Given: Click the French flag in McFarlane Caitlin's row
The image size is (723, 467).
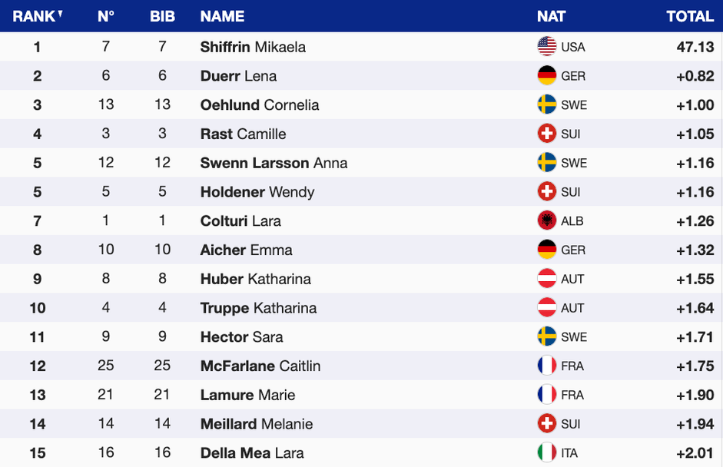Looking at the screenshot, I should 546,366.
